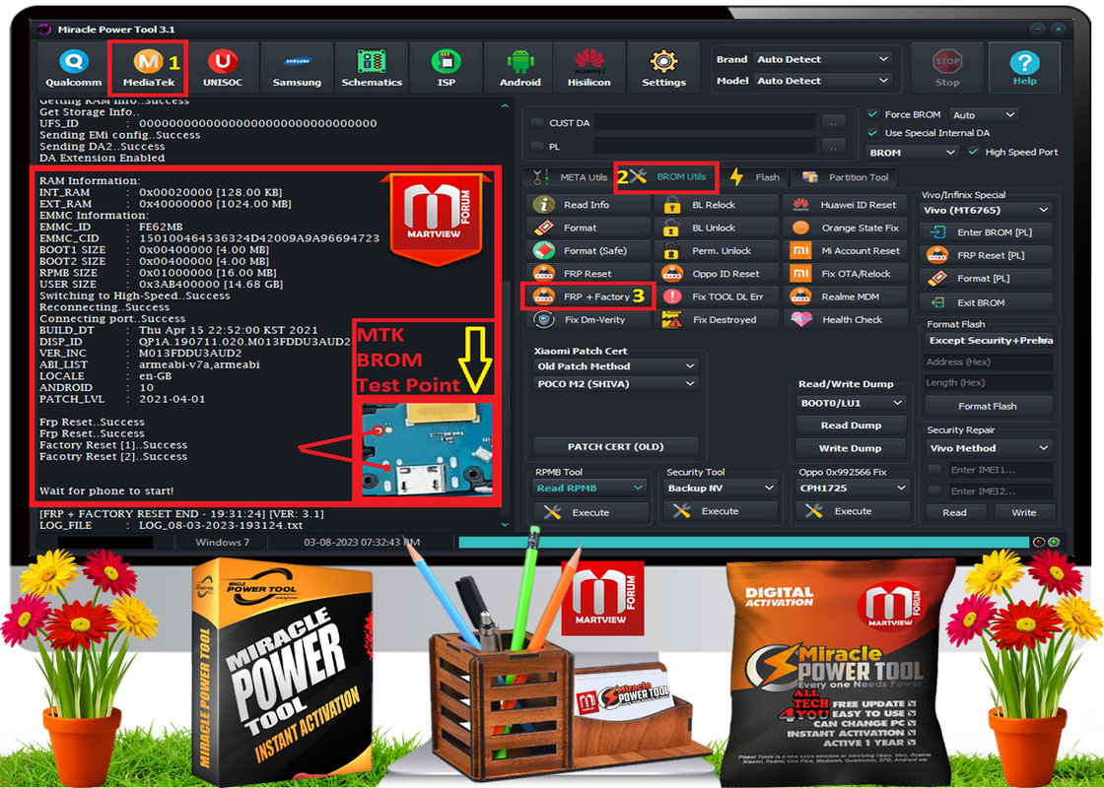Image resolution: width=1104 pixels, height=788 pixels.
Task: Click Perm. Unlock
Action: [x=717, y=250]
